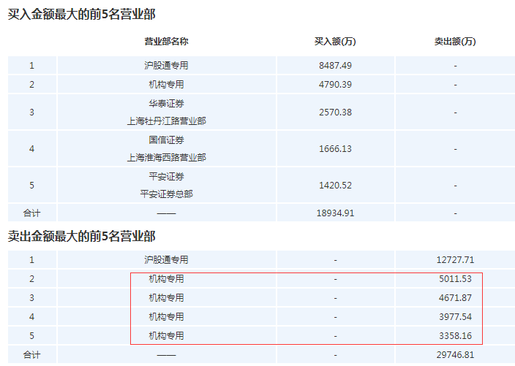The height and width of the screenshot is (366, 515).
Task: Click the sell amount 12727.71
Action: coord(454,259)
